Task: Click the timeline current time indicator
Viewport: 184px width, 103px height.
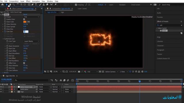Action: click(139, 81)
